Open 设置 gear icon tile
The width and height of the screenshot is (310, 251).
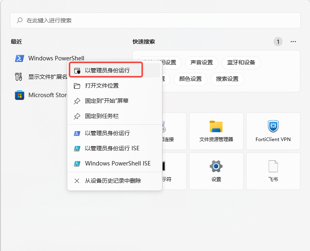216,166
